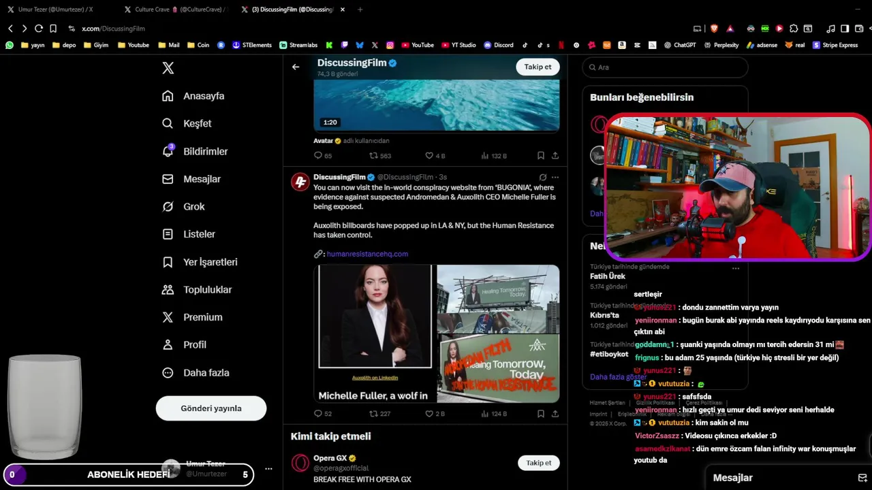The height and width of the screenshot is (490, 872).
Task: Click the @DiscussingFilm handle on post
Action: tap(405, 177)
